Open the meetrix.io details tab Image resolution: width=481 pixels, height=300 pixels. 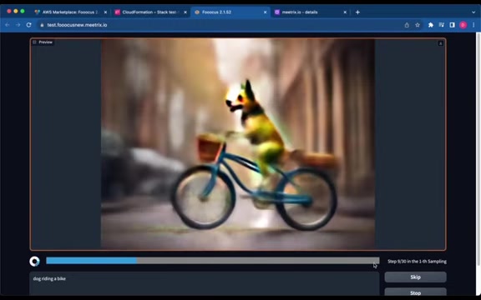[310, 12]
